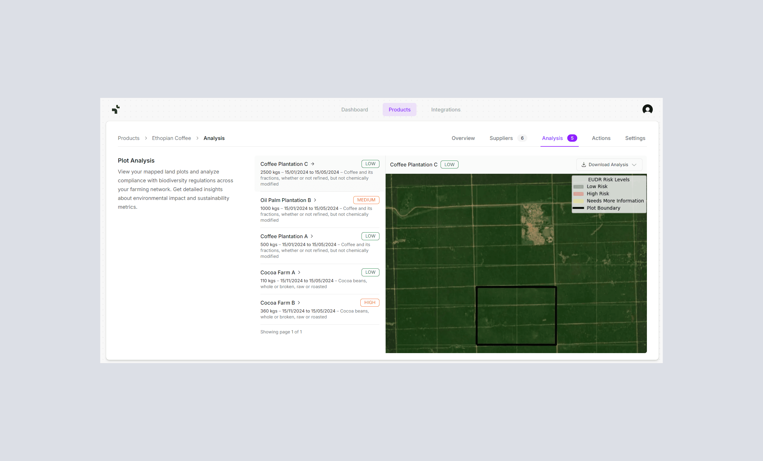Click the High Risk legend swatch
Viewport: 763px width, 461px height.
pos(578,194)
